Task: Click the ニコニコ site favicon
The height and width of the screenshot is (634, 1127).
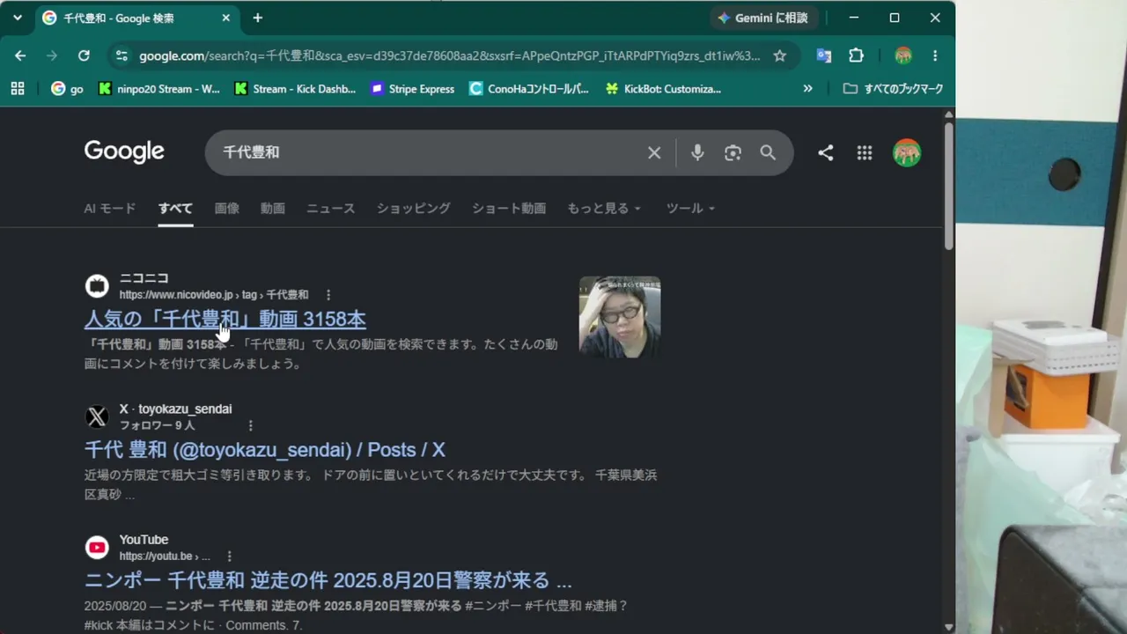Action: 97,286
